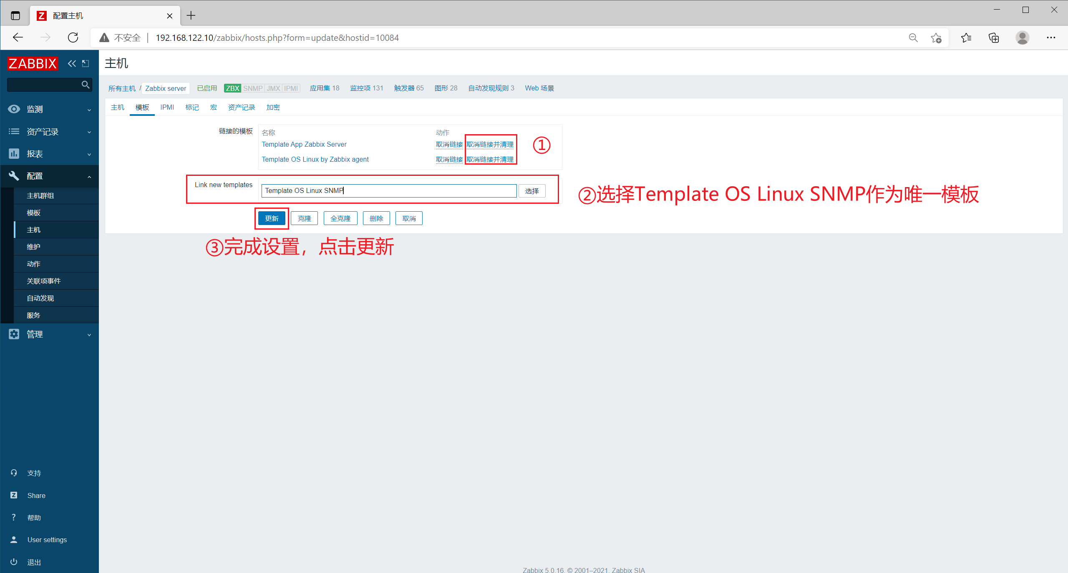Click the 全克隆 button
The height and width of the screenshot is (573, 1068).
[340, 218]
